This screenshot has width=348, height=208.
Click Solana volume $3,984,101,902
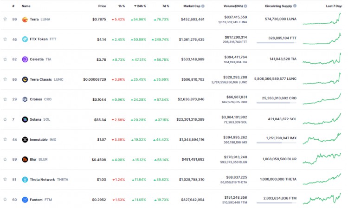coord(234,117)
